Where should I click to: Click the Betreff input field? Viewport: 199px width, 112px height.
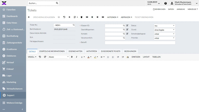pyautogui.click(x=140, y=43)
